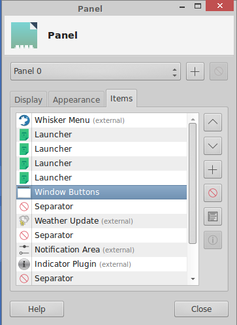Select the highlighted Window Buttons row
The image size is (237, 325).
click(x=102, y=192)
